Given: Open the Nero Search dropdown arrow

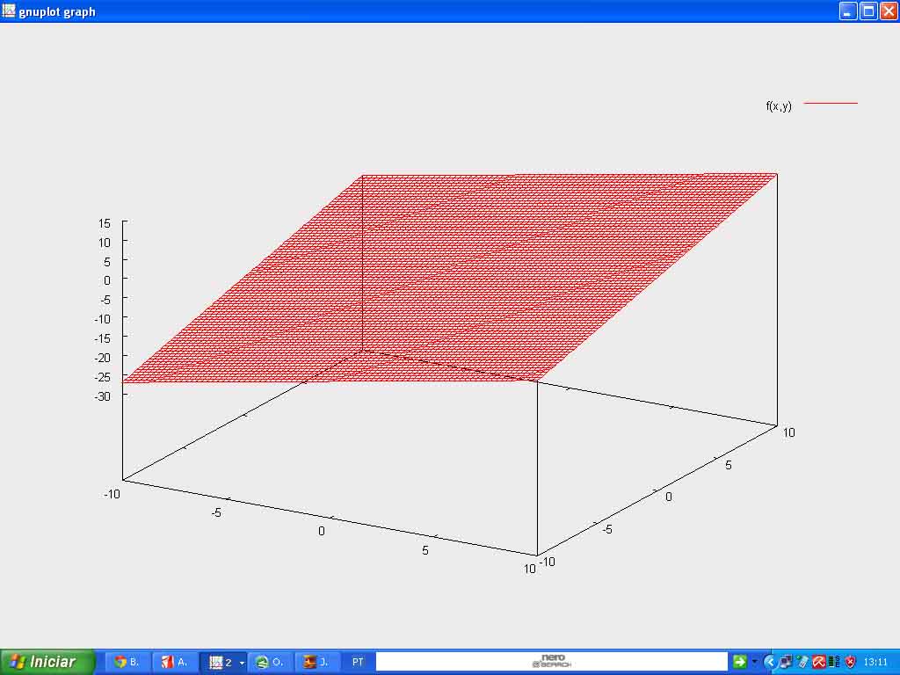Looking at the screenshot, I should [754, 661].
